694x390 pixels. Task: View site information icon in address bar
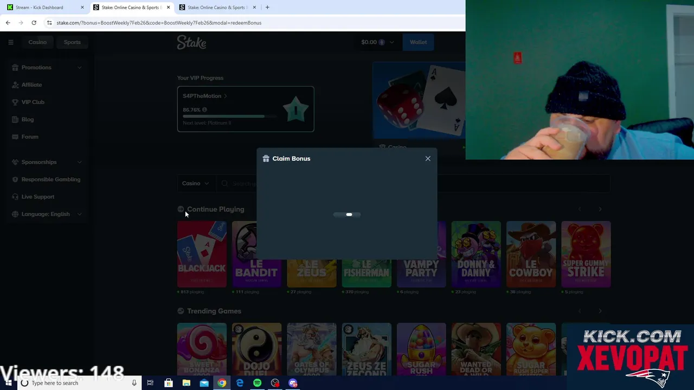[49, 23]
